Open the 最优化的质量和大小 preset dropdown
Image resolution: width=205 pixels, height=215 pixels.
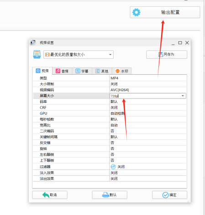click(x=79, y=55)
